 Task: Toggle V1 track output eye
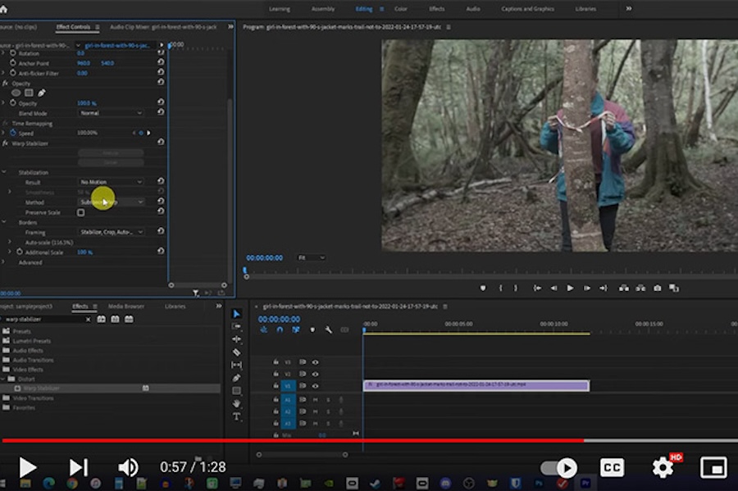coord(316,386)
